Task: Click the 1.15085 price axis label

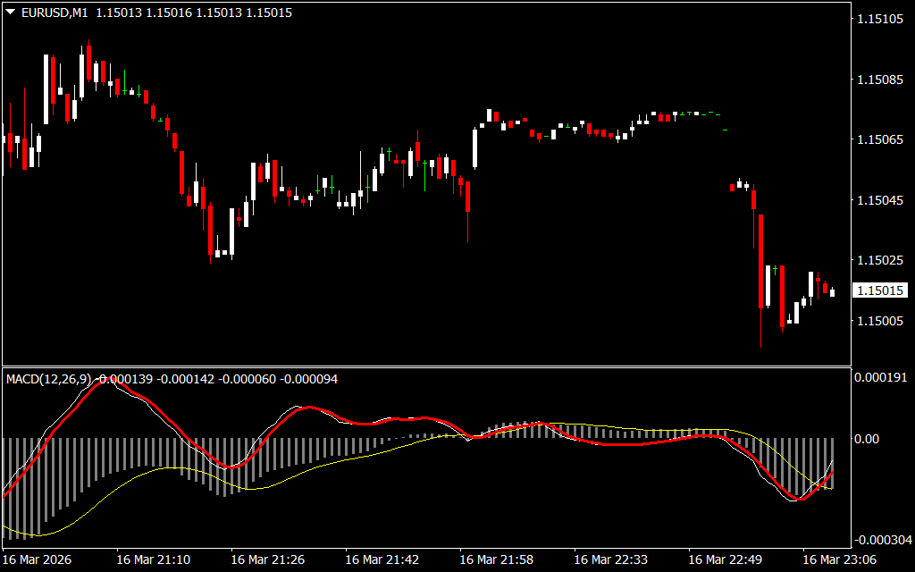Action: point(882,80)
